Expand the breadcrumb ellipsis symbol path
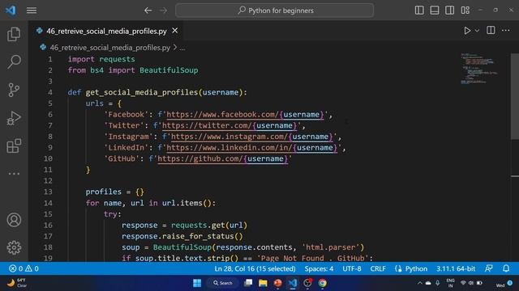 [182, 48]
